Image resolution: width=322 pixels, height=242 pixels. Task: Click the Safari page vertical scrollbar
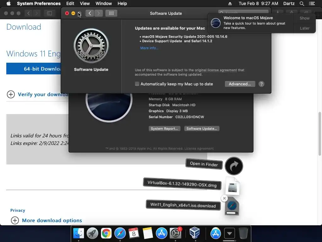[x=320, y=134]
